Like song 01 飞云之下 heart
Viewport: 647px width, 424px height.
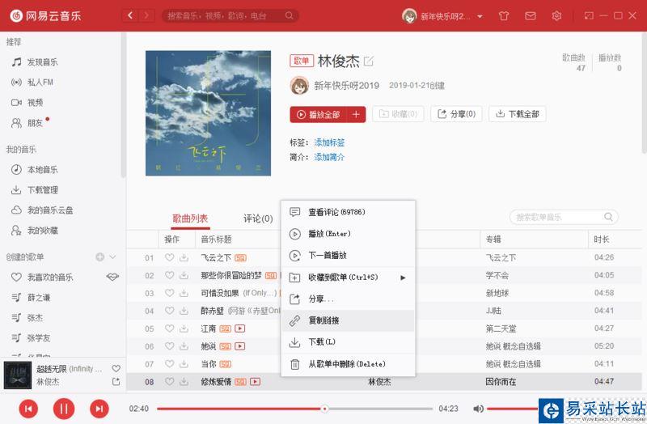tap(169, 257)
